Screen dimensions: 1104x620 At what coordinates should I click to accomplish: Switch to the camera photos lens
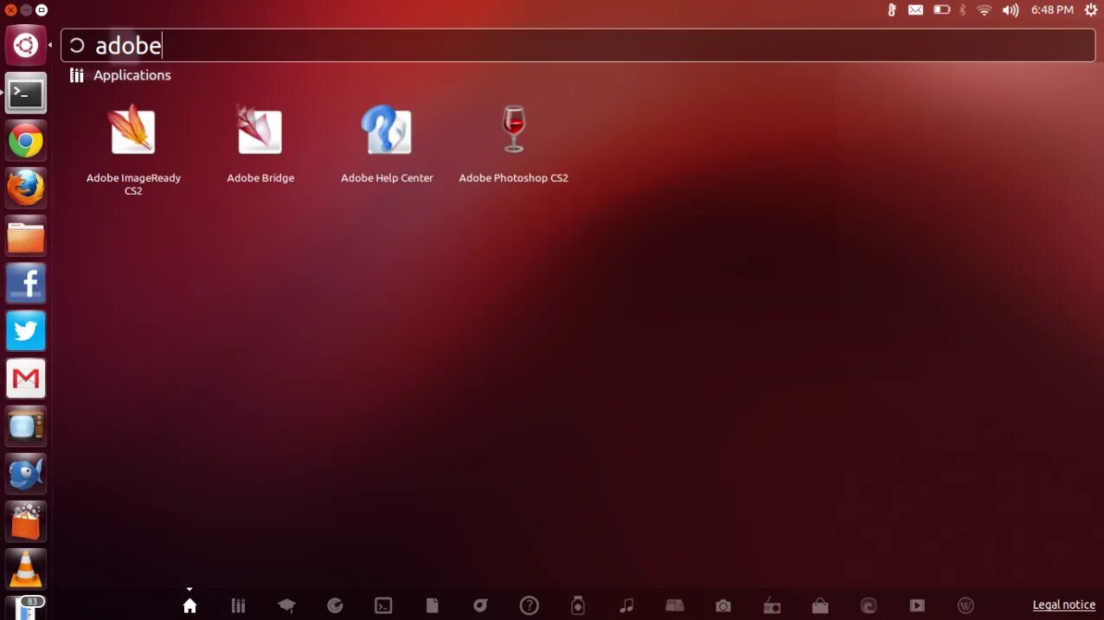click(723, 605)
